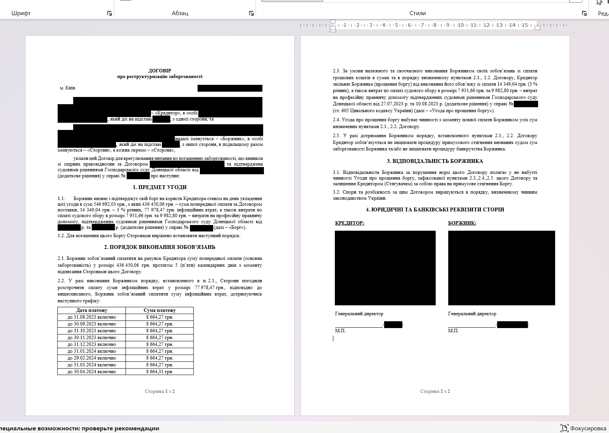Click footer "Сторінка 2 з 2"

435,391
